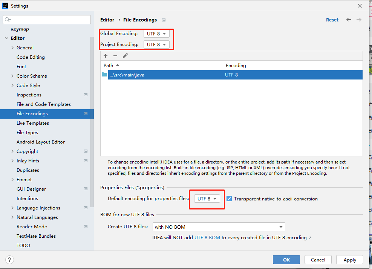This screenshot has width=372, height=269.
Task: Collapse the Editor tree section
Action: [7, 38]
